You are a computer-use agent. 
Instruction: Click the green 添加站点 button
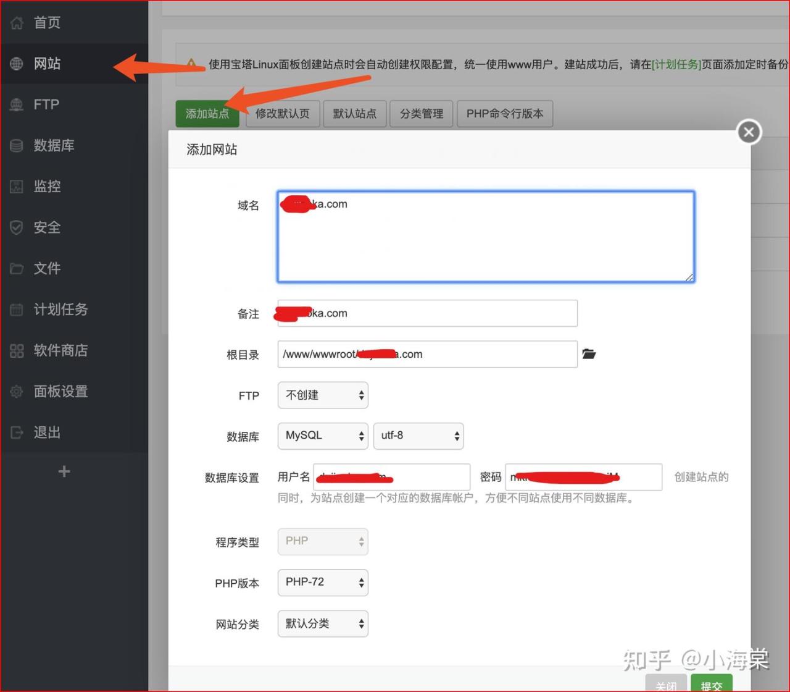[x=207, y=114]
